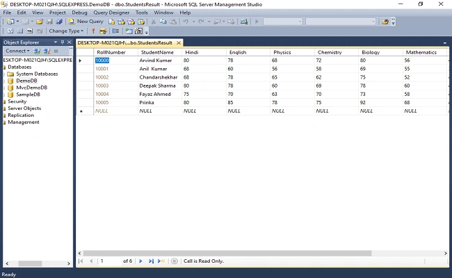452x278 pixels.
Task: Click the Move to new row button
Action: pos(161,261)
